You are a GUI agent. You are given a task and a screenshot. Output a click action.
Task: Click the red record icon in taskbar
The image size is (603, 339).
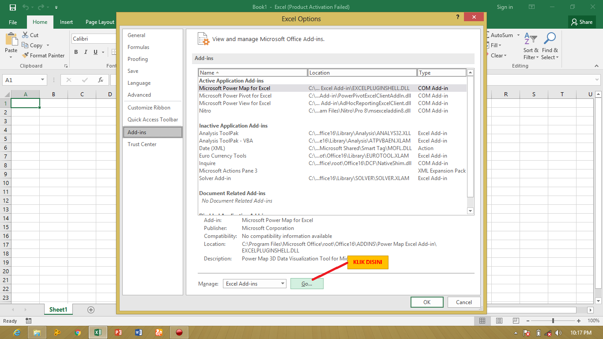179,332
